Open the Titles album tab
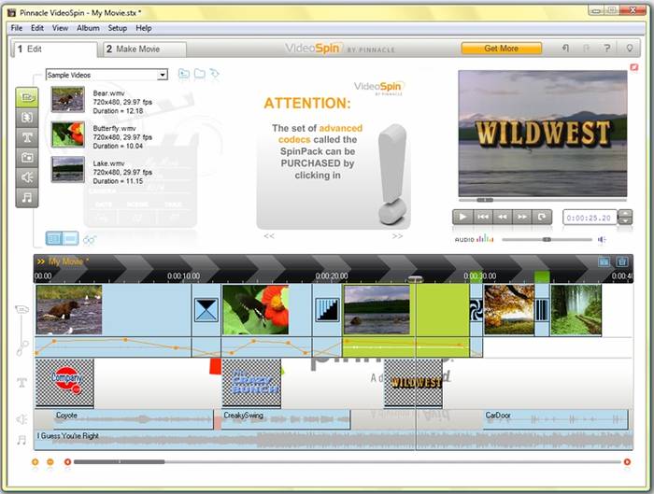Image resolution: width=654 pixels, height=494 pixels. (27, 137)
